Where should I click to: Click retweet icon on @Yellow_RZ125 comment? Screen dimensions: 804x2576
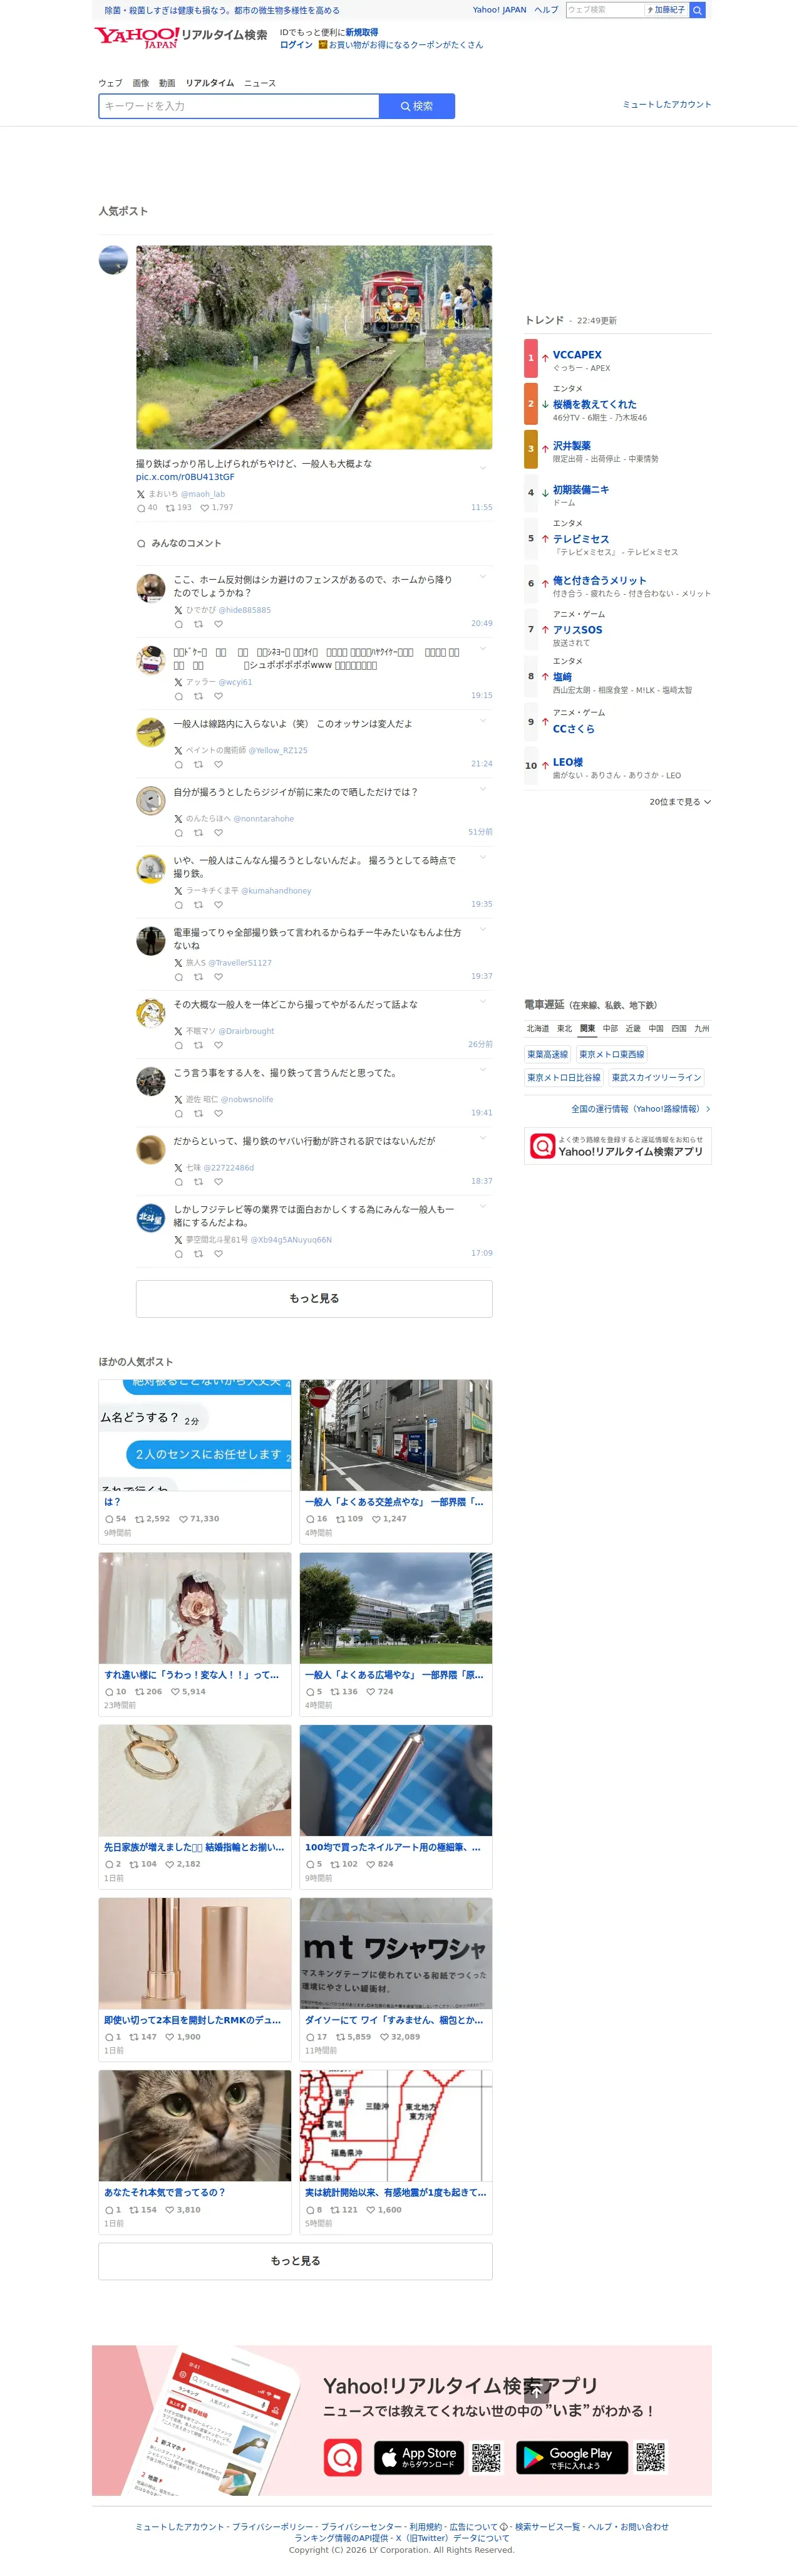click(x=198, y=764)
